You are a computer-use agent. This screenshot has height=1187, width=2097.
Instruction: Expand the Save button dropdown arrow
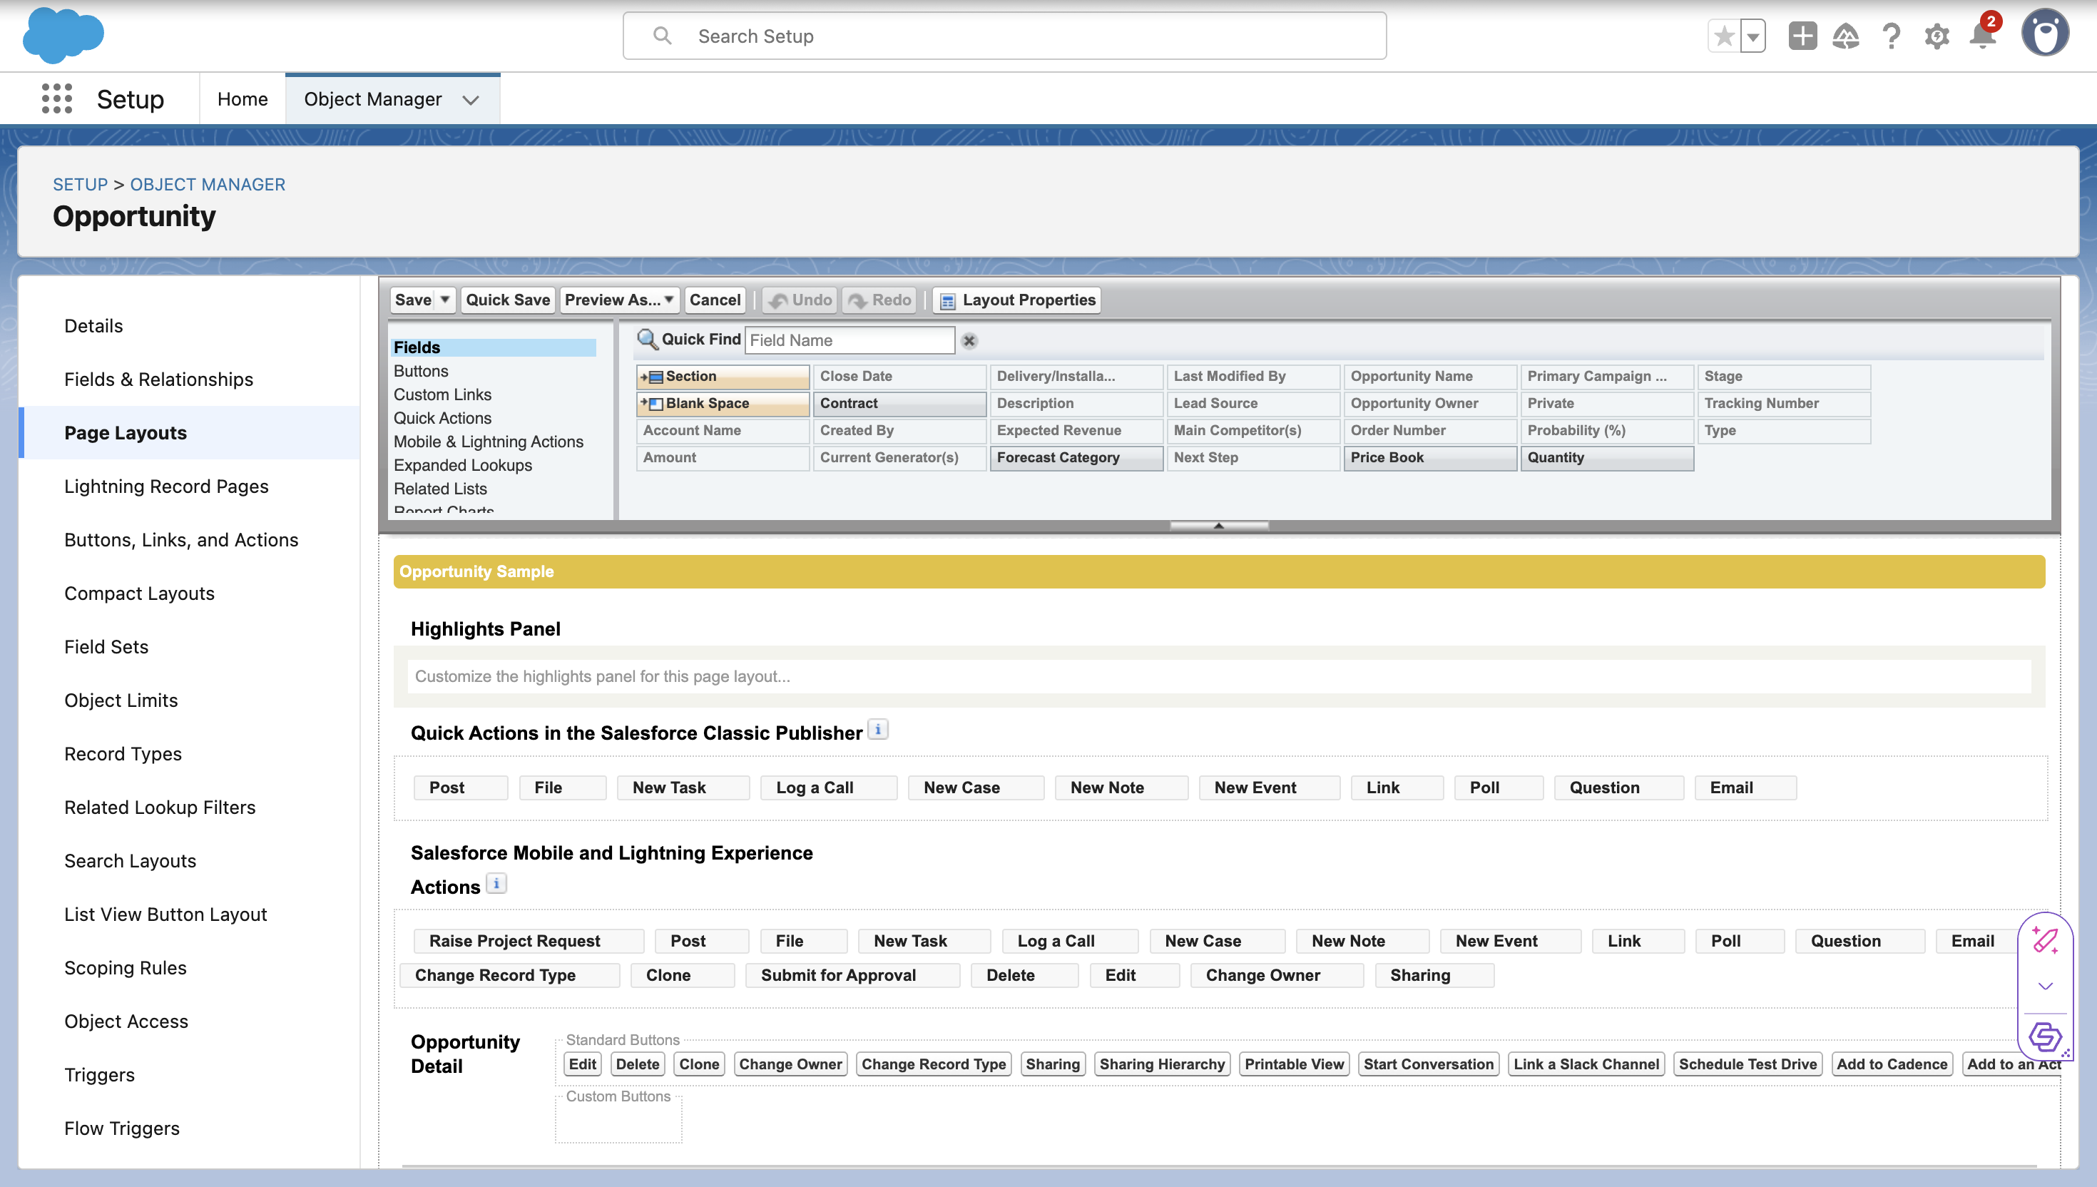[x=445, y=300]
